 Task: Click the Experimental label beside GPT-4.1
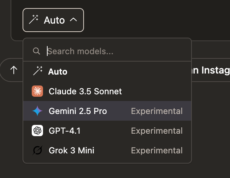(x=157, y=131)
